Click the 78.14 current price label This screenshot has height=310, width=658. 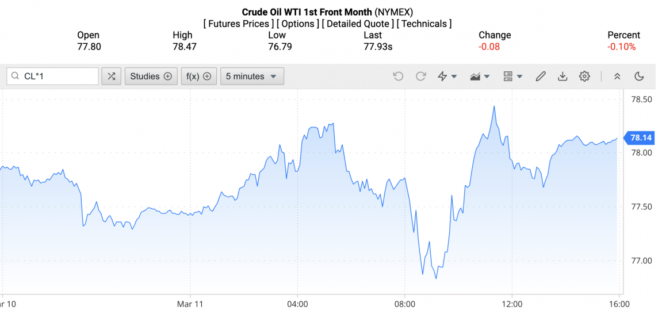point(641,137)
